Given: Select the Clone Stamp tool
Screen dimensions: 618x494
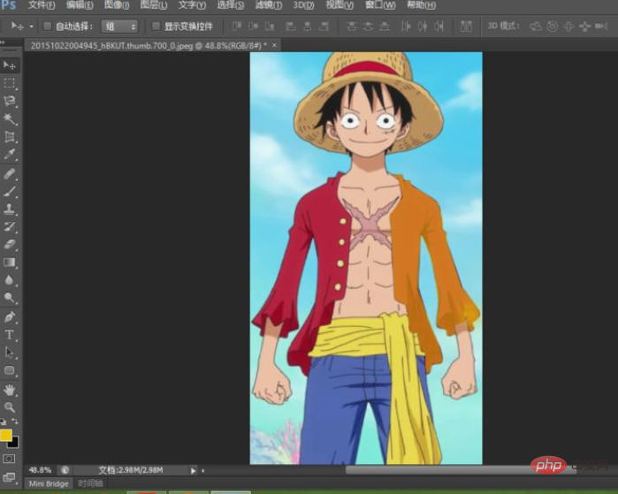Looking at the screenshot, I should tap(9, 209).
